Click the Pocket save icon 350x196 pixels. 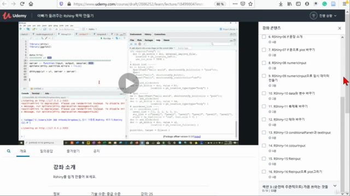[x=243, y=4]
